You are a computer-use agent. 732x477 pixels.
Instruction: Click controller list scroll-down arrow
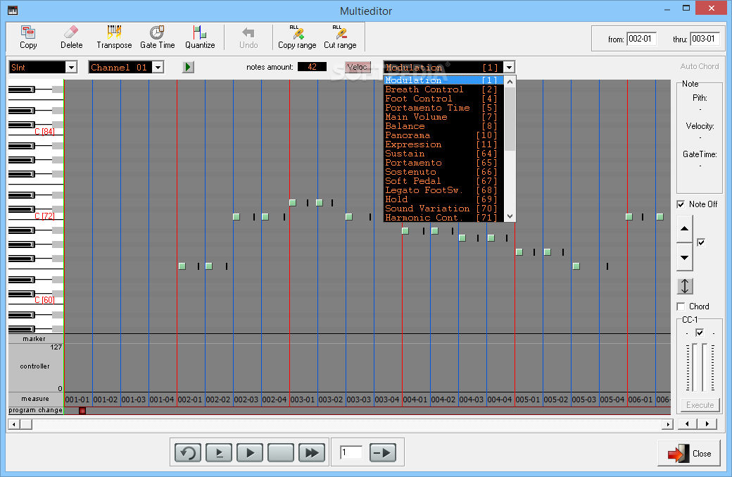pyautogui.click(x=510, y=216)
